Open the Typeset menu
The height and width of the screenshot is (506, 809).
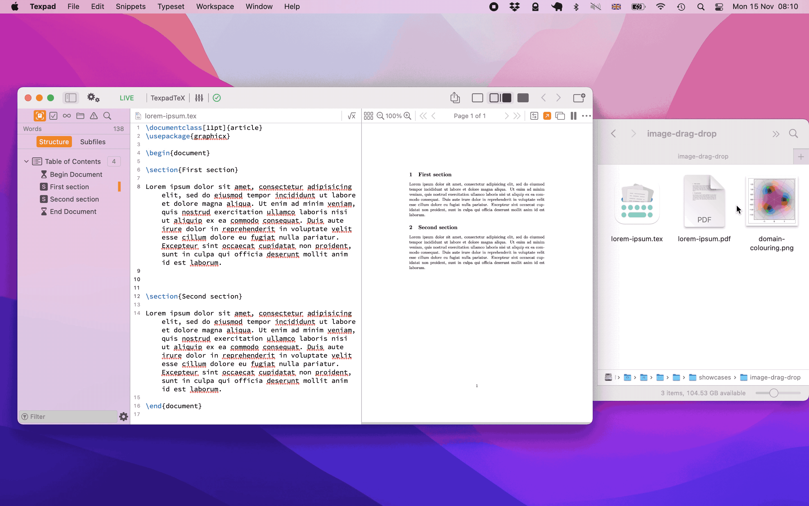click(171, 6)
